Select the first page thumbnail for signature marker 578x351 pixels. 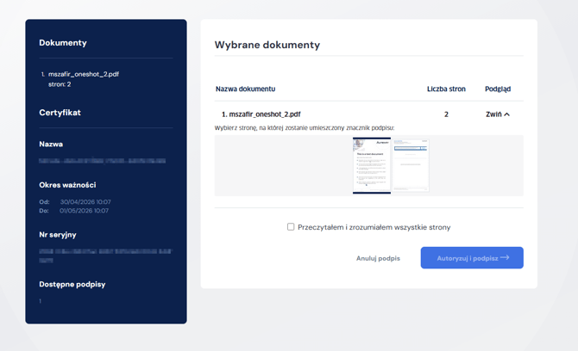[x=372, y=165]
